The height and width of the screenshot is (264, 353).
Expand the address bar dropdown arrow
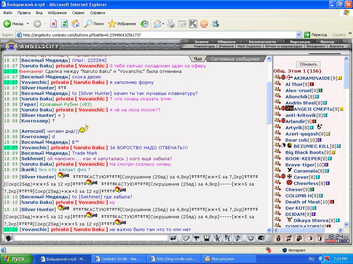tap(299, 35)
